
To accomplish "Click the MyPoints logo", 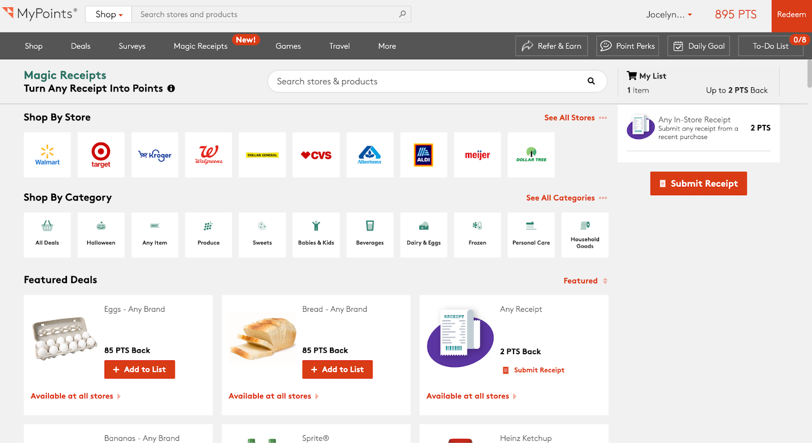I will [40, 14].
